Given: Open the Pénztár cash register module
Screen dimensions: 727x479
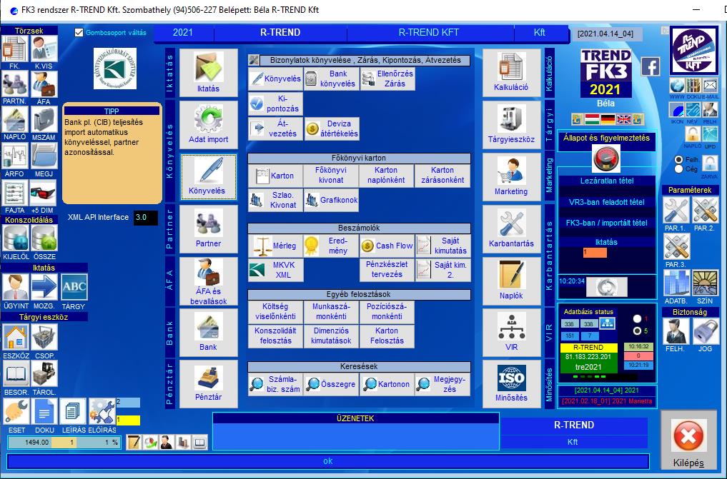Looking at the screenshot, I should pos(209,383).
